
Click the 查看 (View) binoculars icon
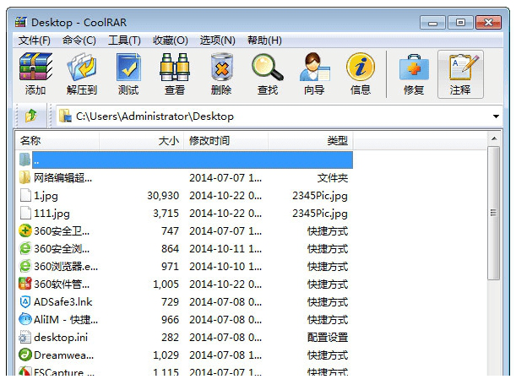(x=175, y=74)
